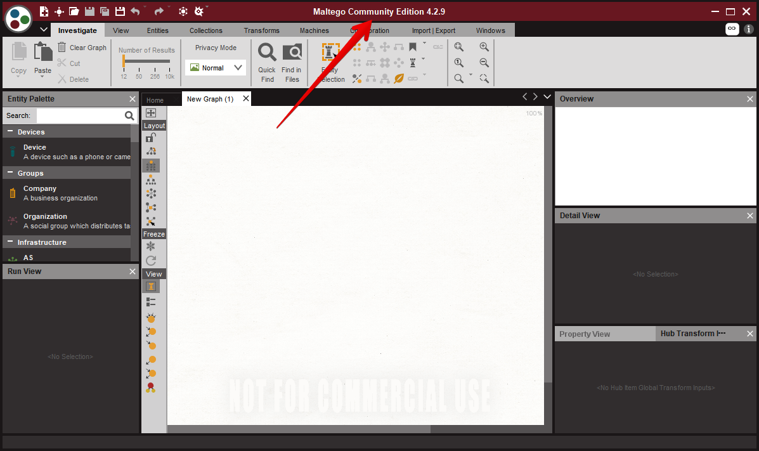Image resolution: width=759 pixels, height=451 pixels.
Task: Click the Paste clipboard icon
Action: tap(42, 52)
